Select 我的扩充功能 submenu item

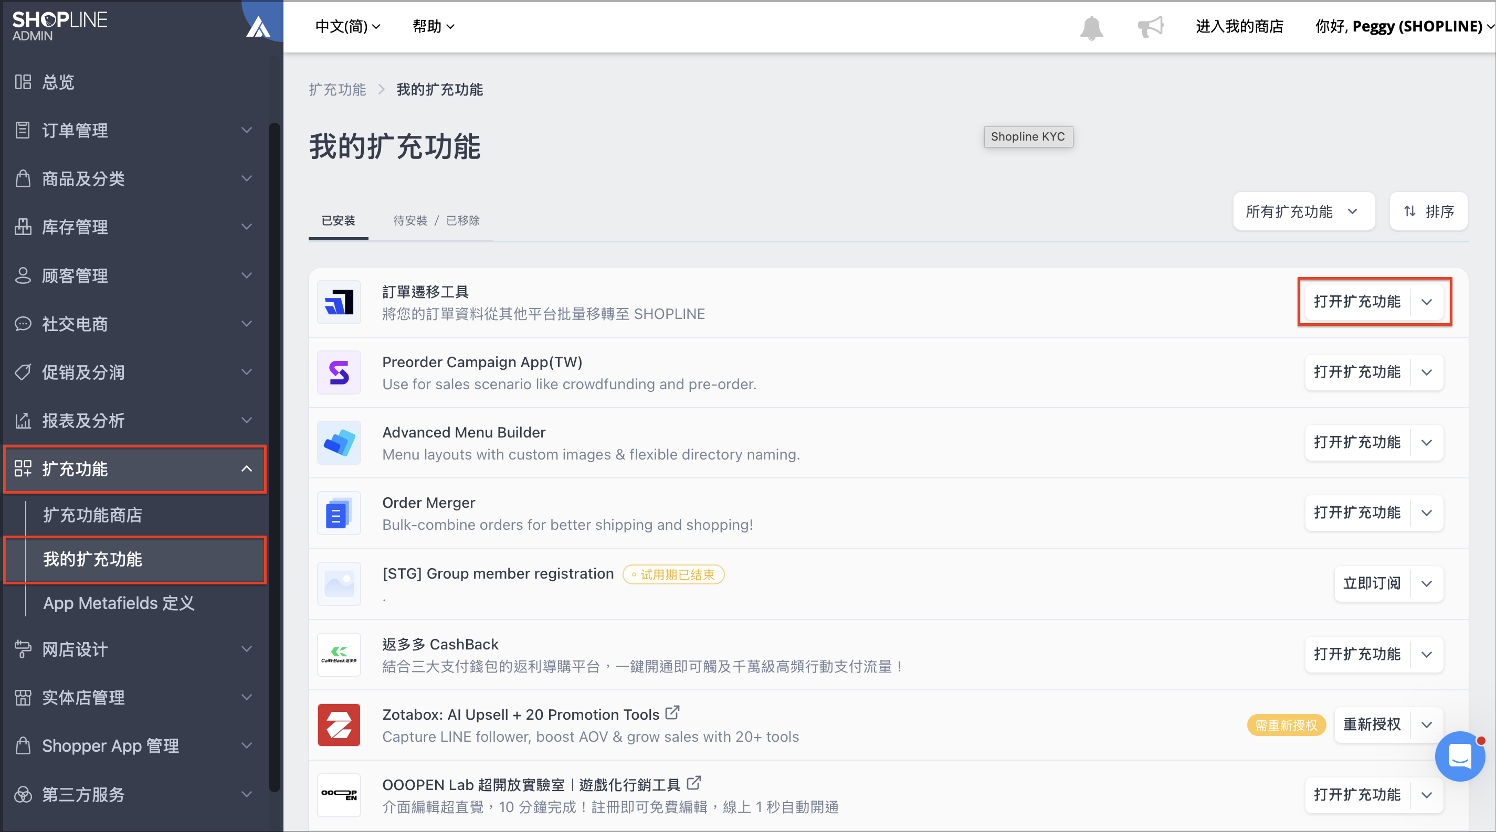coord(135,559)
